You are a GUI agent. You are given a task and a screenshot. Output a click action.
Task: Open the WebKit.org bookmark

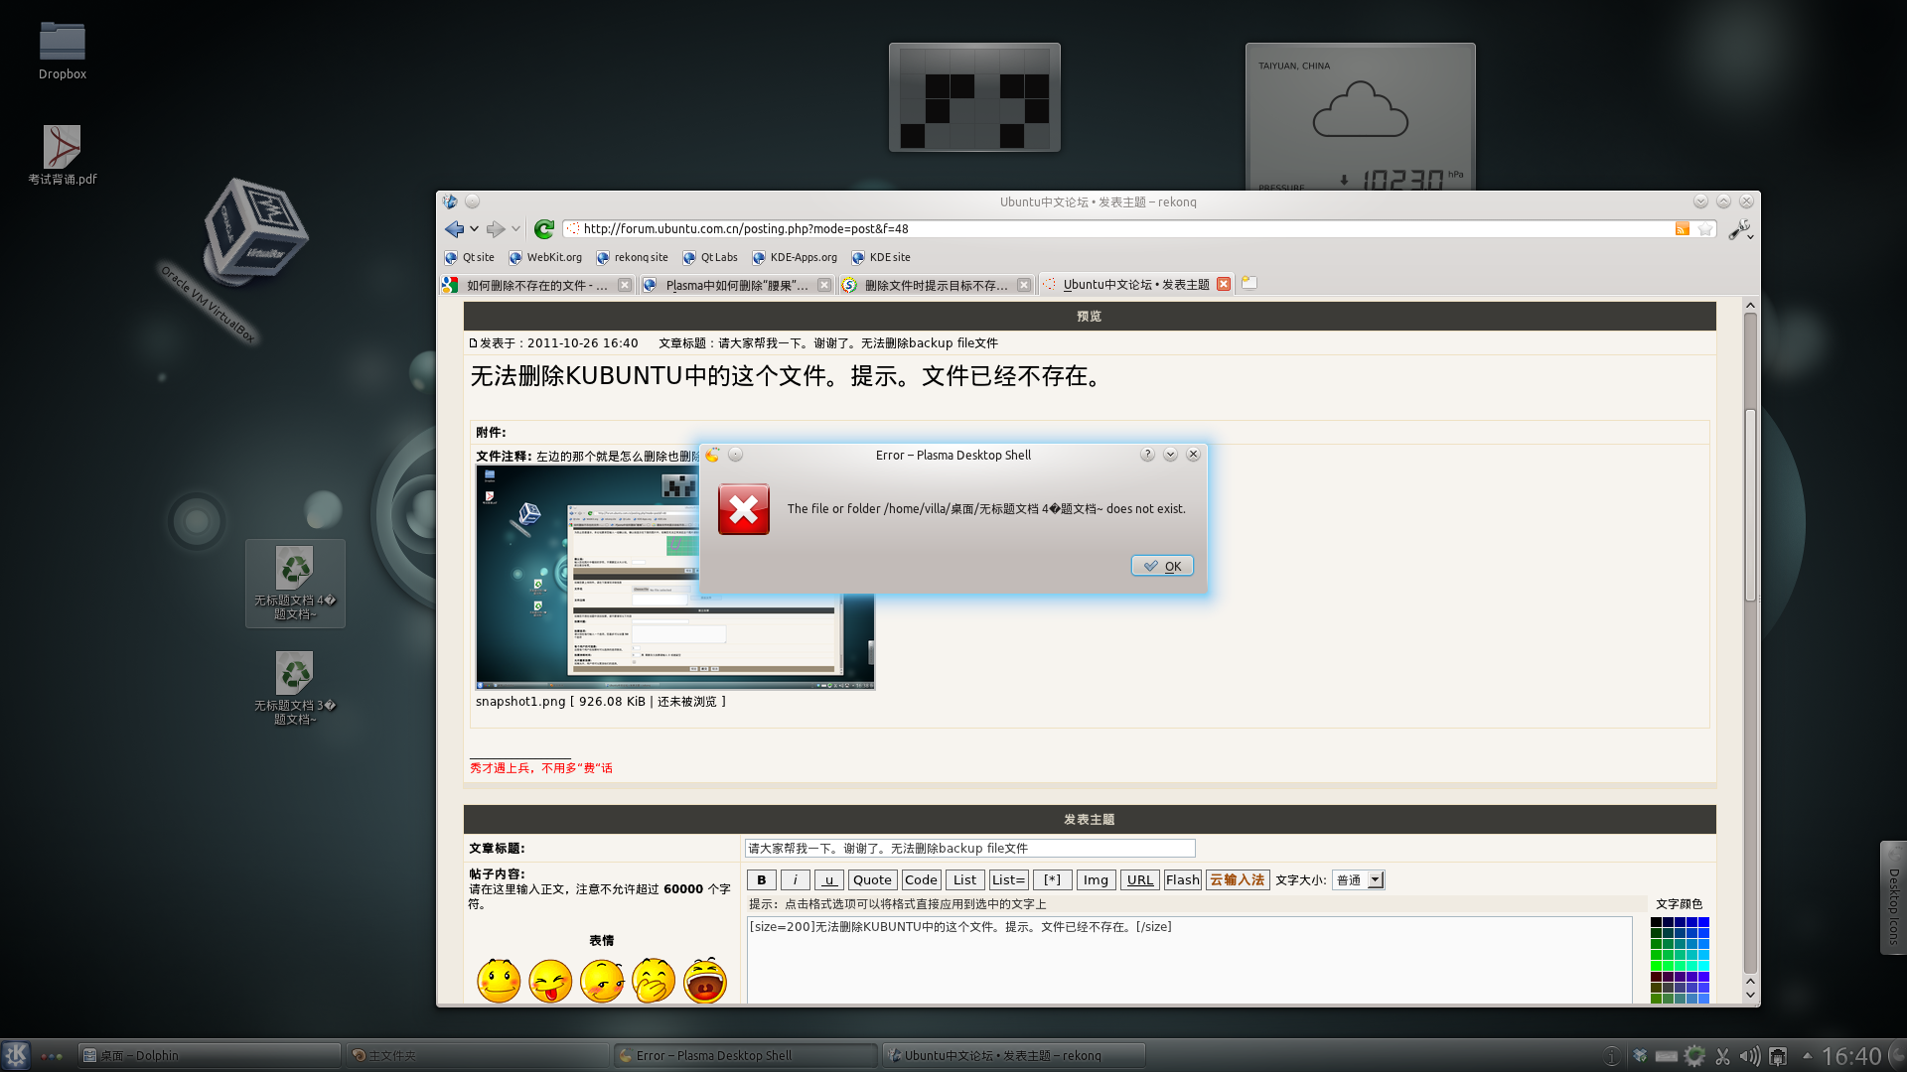[x=545, y=257]
